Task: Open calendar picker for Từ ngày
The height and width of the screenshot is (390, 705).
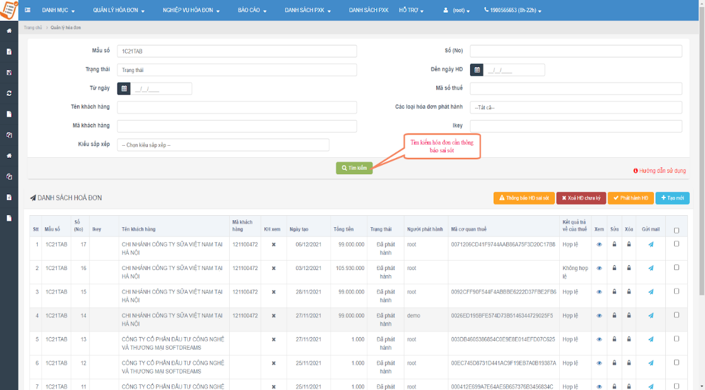Action: click(124, 89)
